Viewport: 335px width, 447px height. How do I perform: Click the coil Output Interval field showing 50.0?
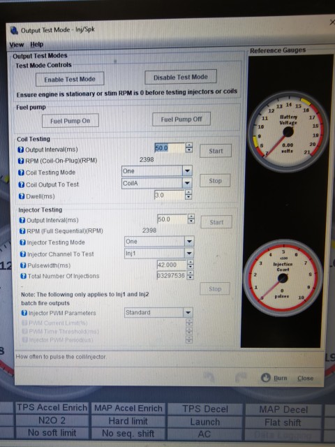(170, 148)
